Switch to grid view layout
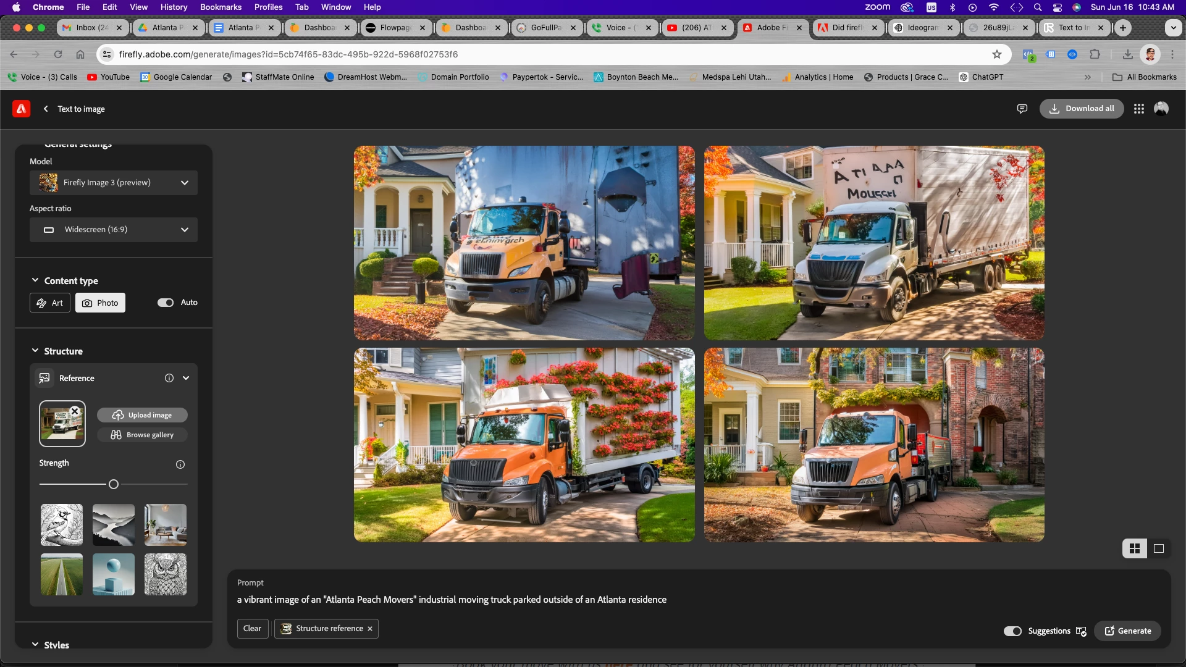Viewport: 1186px width, 667px height. (1135, 548)
